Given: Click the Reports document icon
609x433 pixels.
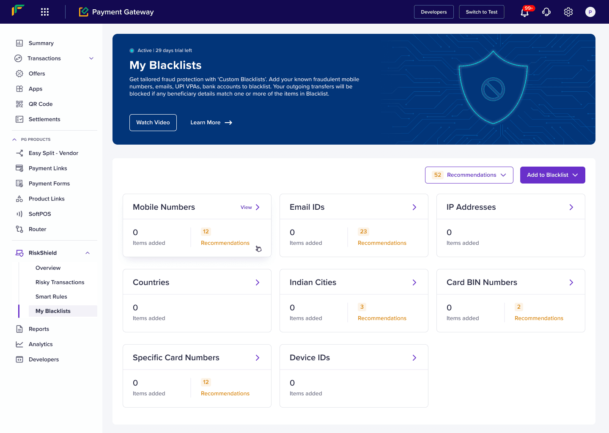Looking at the screenshot, I should coord(19,329).
